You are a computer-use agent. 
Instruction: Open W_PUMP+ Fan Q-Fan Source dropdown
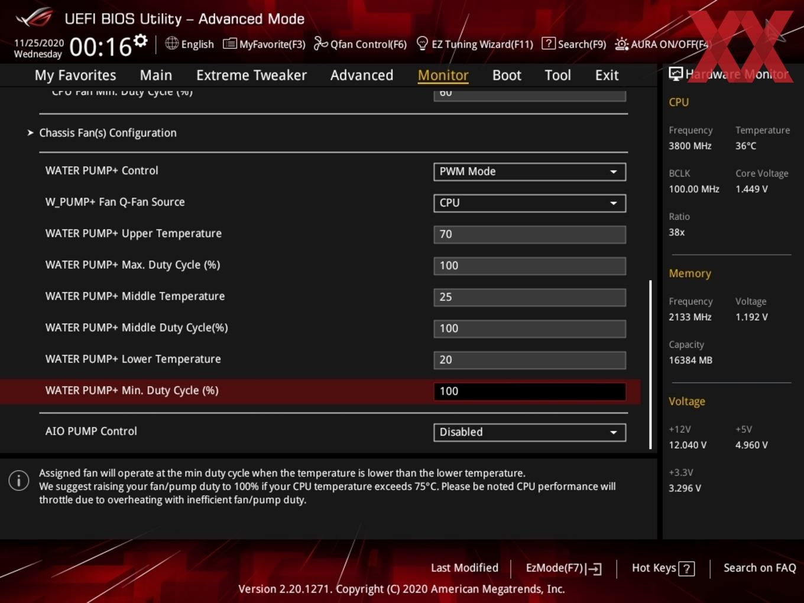click(x=530, y=203)
